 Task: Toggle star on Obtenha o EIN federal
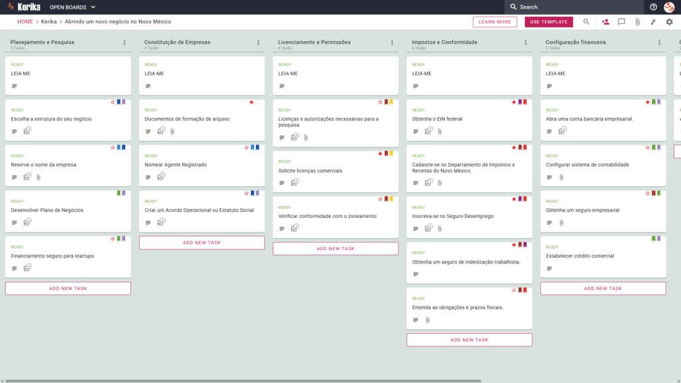click(514, 102)
